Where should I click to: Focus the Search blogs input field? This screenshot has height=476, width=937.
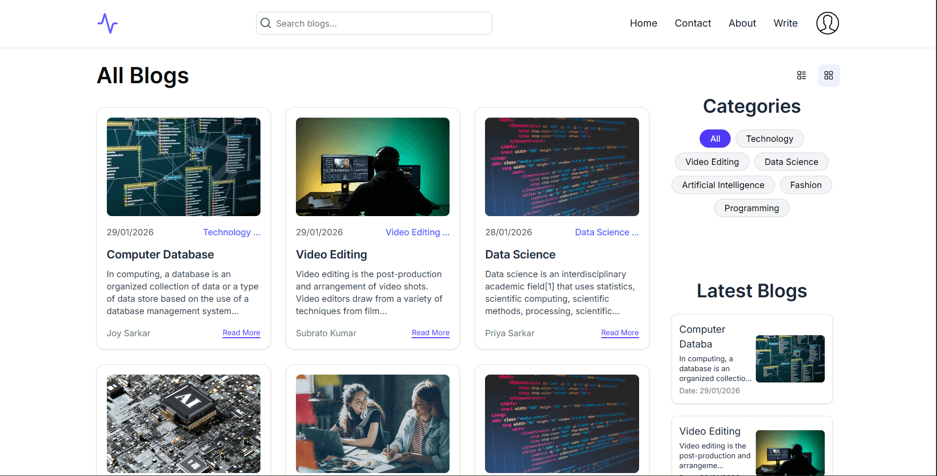click(x=374, y=23)
